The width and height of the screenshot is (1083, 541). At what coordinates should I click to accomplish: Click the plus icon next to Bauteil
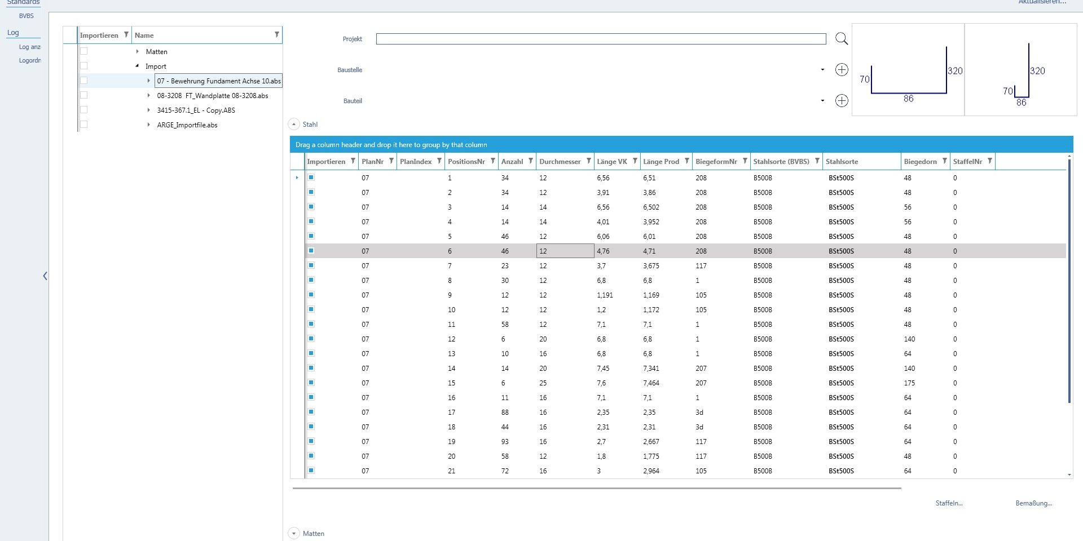point(841,101)
